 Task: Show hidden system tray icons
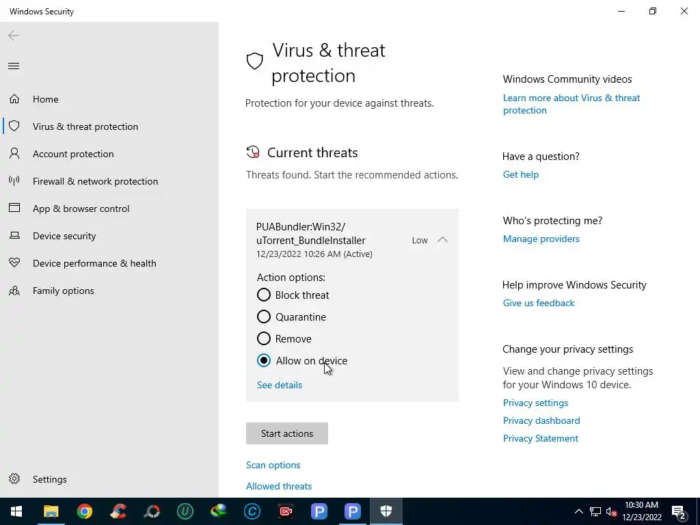click(x=578, y=511)
